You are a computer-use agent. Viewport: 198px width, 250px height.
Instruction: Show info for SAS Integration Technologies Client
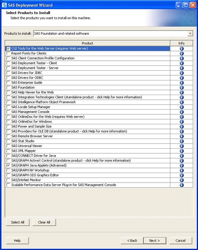182,97
